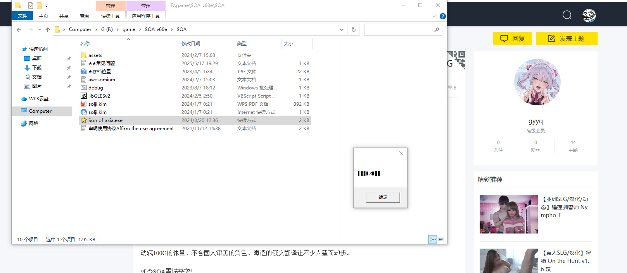The image size is (627, 273).
Task: Select 网络 in the navigation pane
Action: click(x=34, y=124)
